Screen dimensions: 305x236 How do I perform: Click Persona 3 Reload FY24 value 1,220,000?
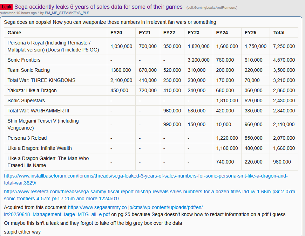click(227, 138)
